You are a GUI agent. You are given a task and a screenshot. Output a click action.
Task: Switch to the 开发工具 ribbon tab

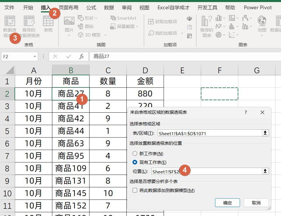tap(207, 8)
